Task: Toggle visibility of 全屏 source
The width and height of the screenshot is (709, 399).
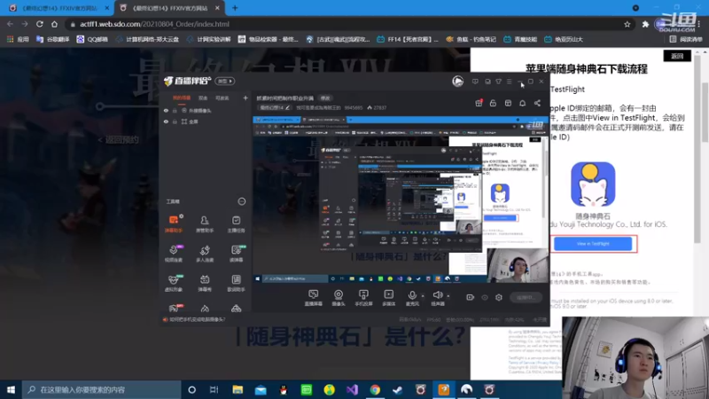Action: [166, 121]
